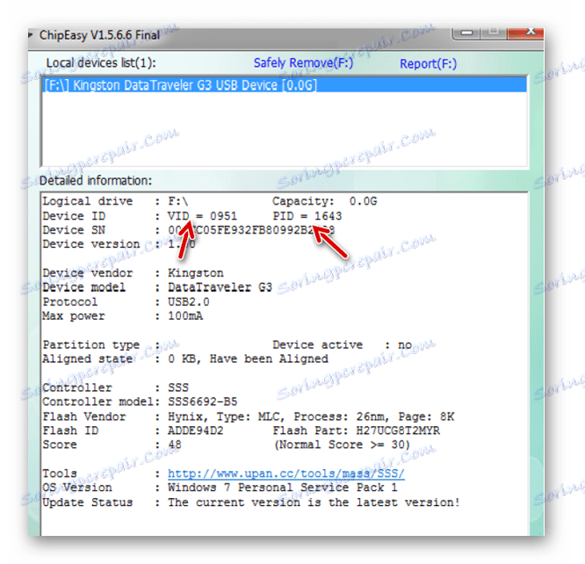Close the ChipEasy window
Viewport: 585px width, 564px height.
[525, 33]
